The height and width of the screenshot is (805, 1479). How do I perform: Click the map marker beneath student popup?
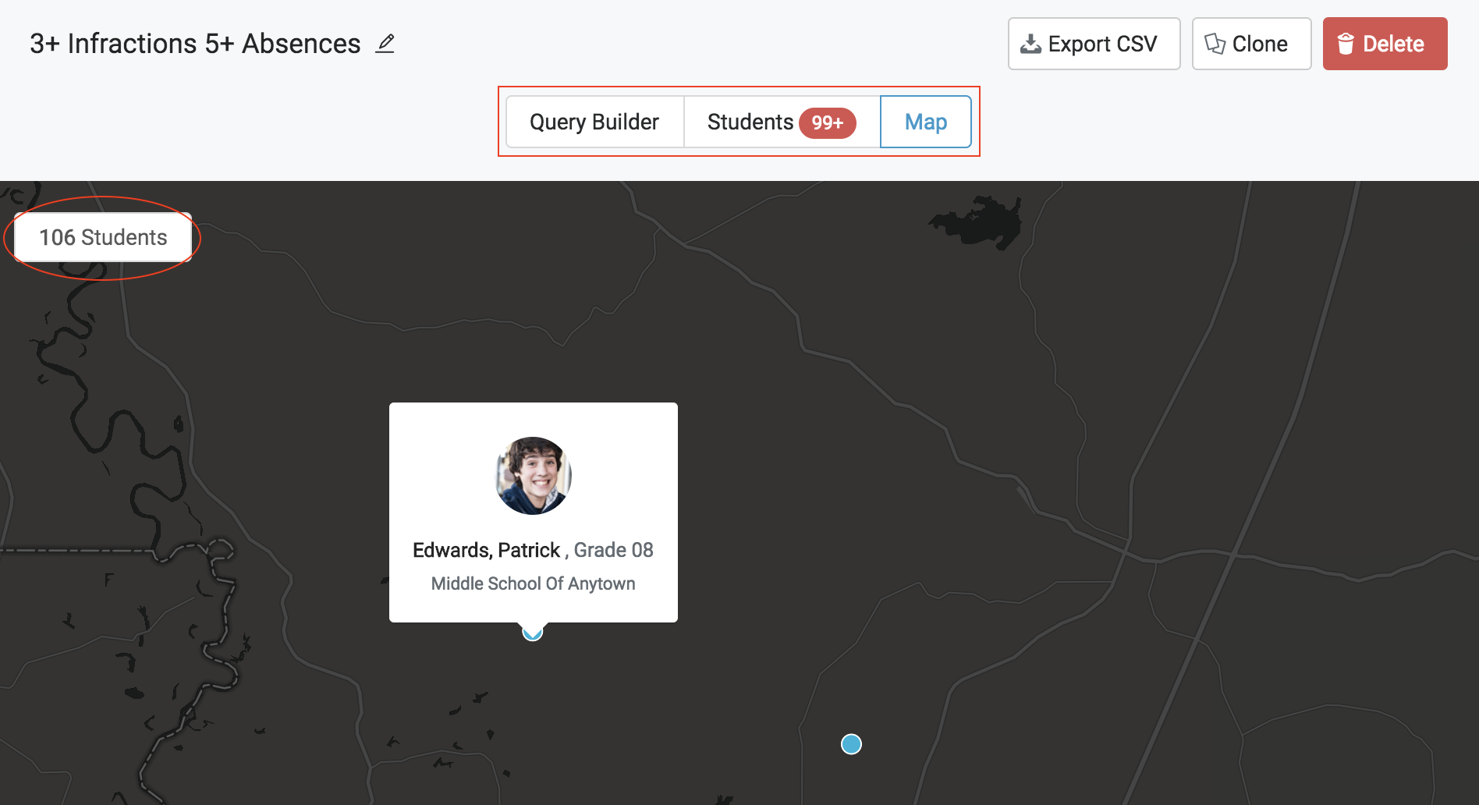(533, 633)
